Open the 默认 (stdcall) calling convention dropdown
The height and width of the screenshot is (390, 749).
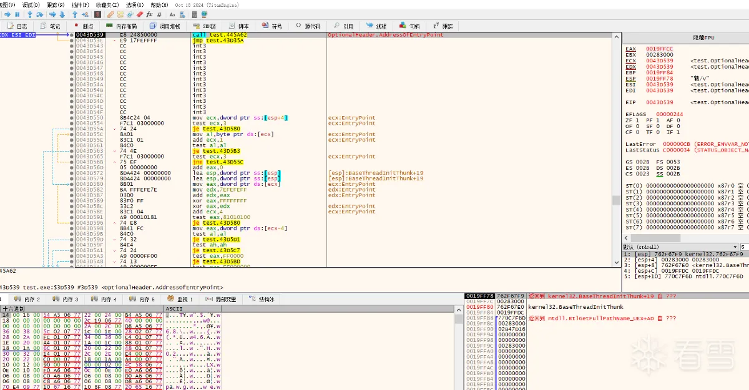(x=680, y=247)
